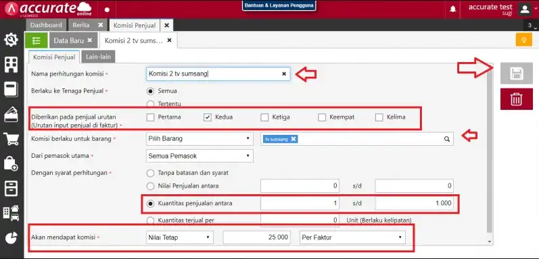Open the Pilih Barang dropdown
This screenshot has width=539, height=259.
(x=200, y=139)
